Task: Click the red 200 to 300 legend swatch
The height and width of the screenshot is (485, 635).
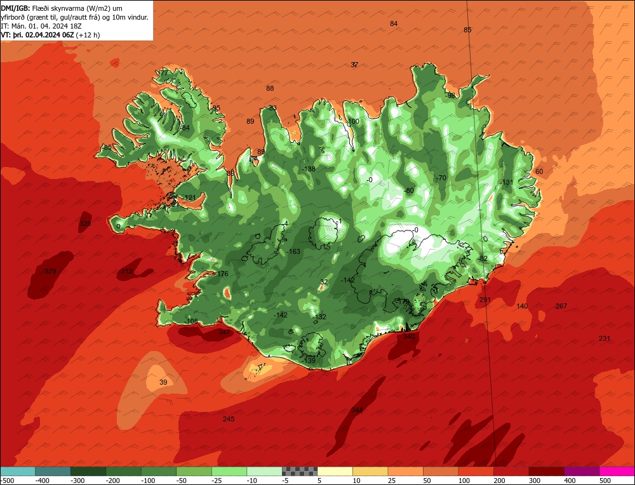Action: [x=511, y=471]
